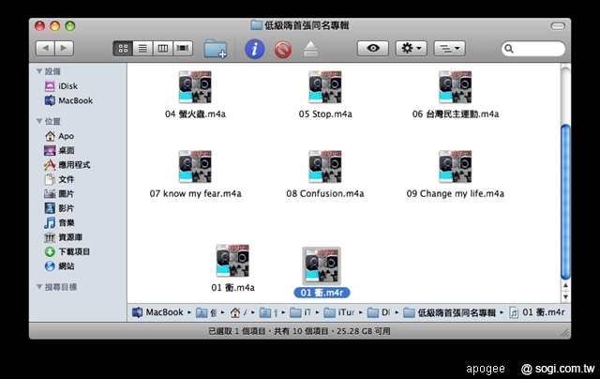Open Quick Look with the eye button
This screenshot has height=379, width=600.
coord(373,48)
